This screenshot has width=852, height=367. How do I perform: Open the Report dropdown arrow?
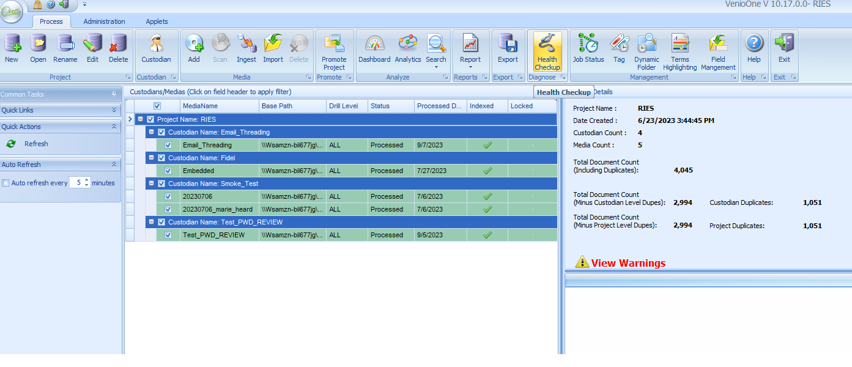[470, 67]
